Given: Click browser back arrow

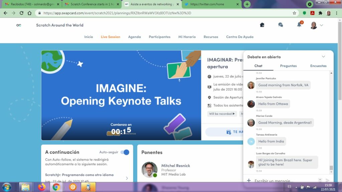Looking at the screenshot, I should click(x=5, y=13).
